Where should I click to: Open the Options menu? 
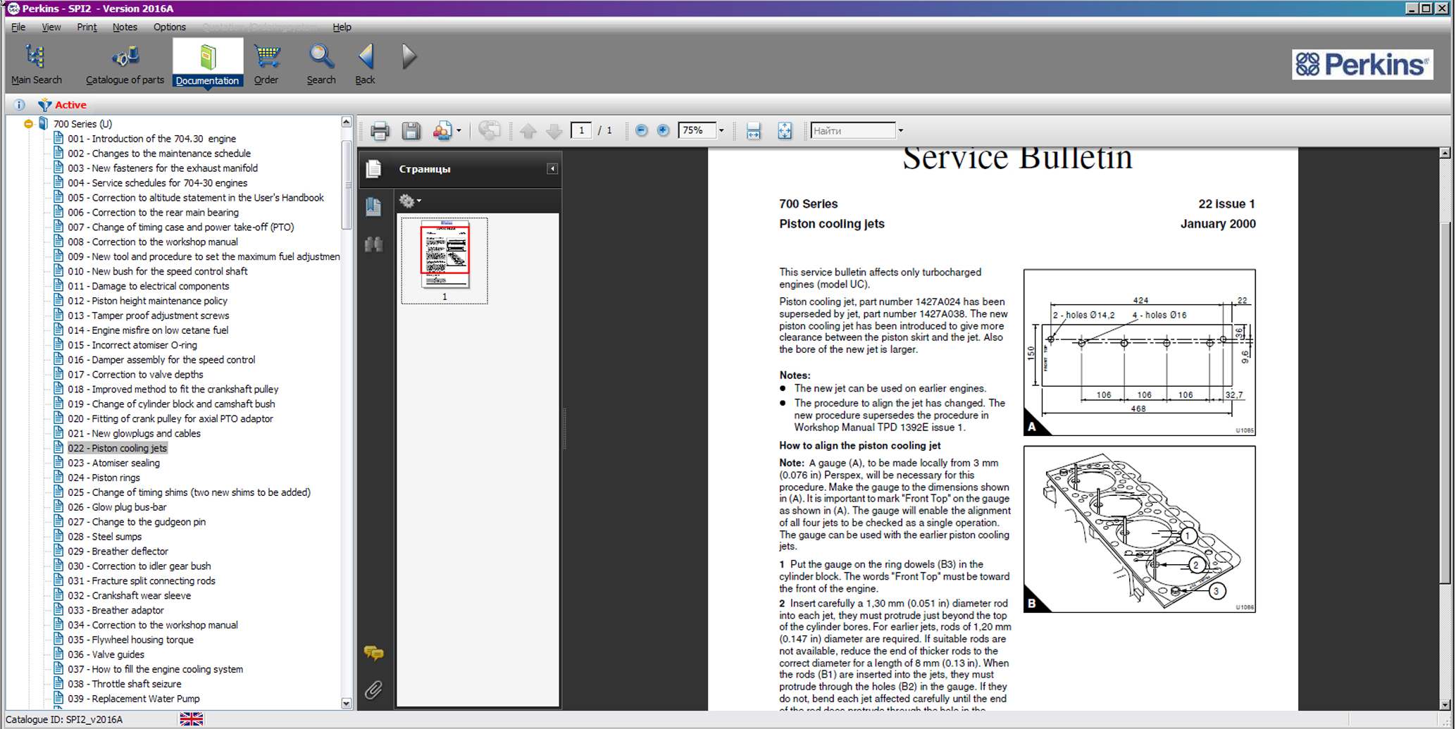169,27
